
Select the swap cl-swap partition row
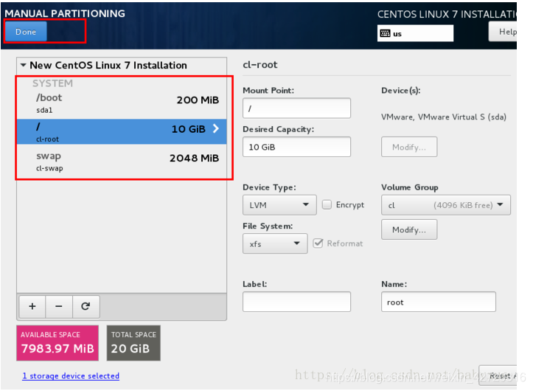point(122,161)
